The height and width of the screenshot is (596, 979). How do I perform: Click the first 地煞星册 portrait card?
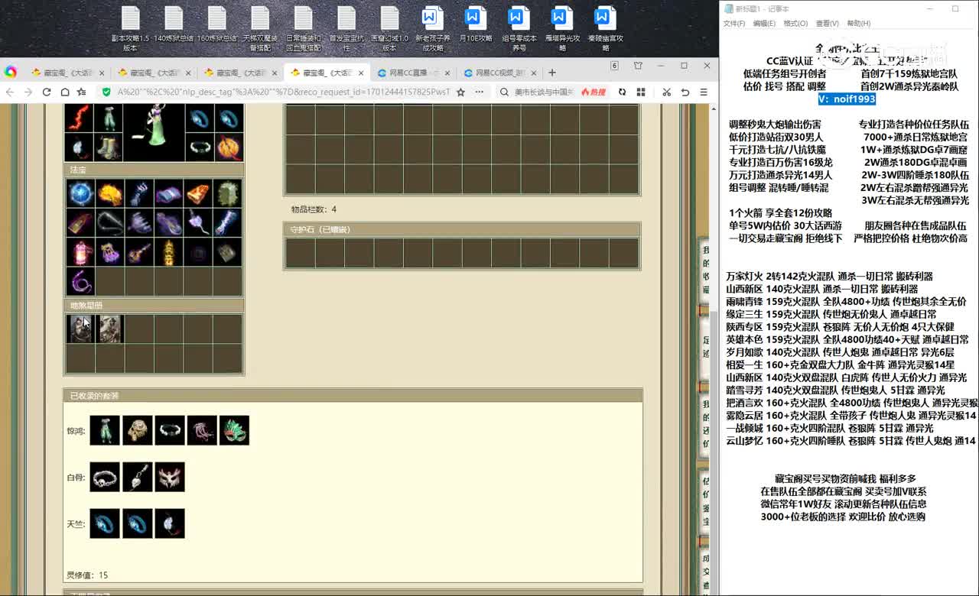coord(80,329)
